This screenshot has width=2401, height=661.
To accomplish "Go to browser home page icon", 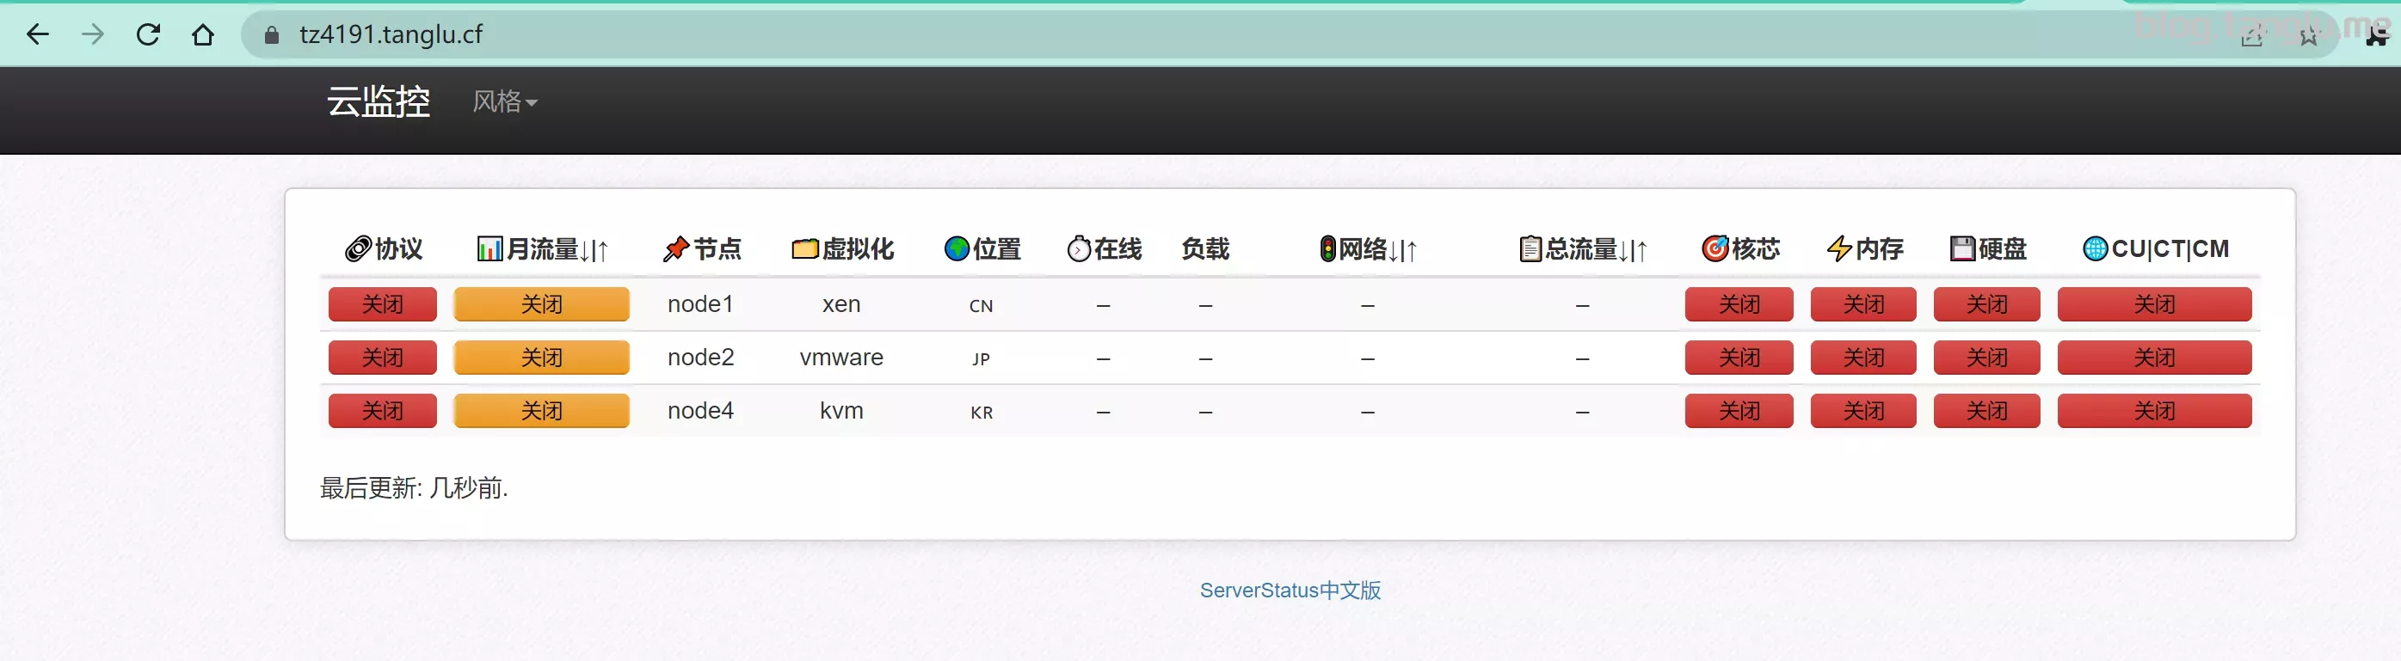I will point(202,34).
